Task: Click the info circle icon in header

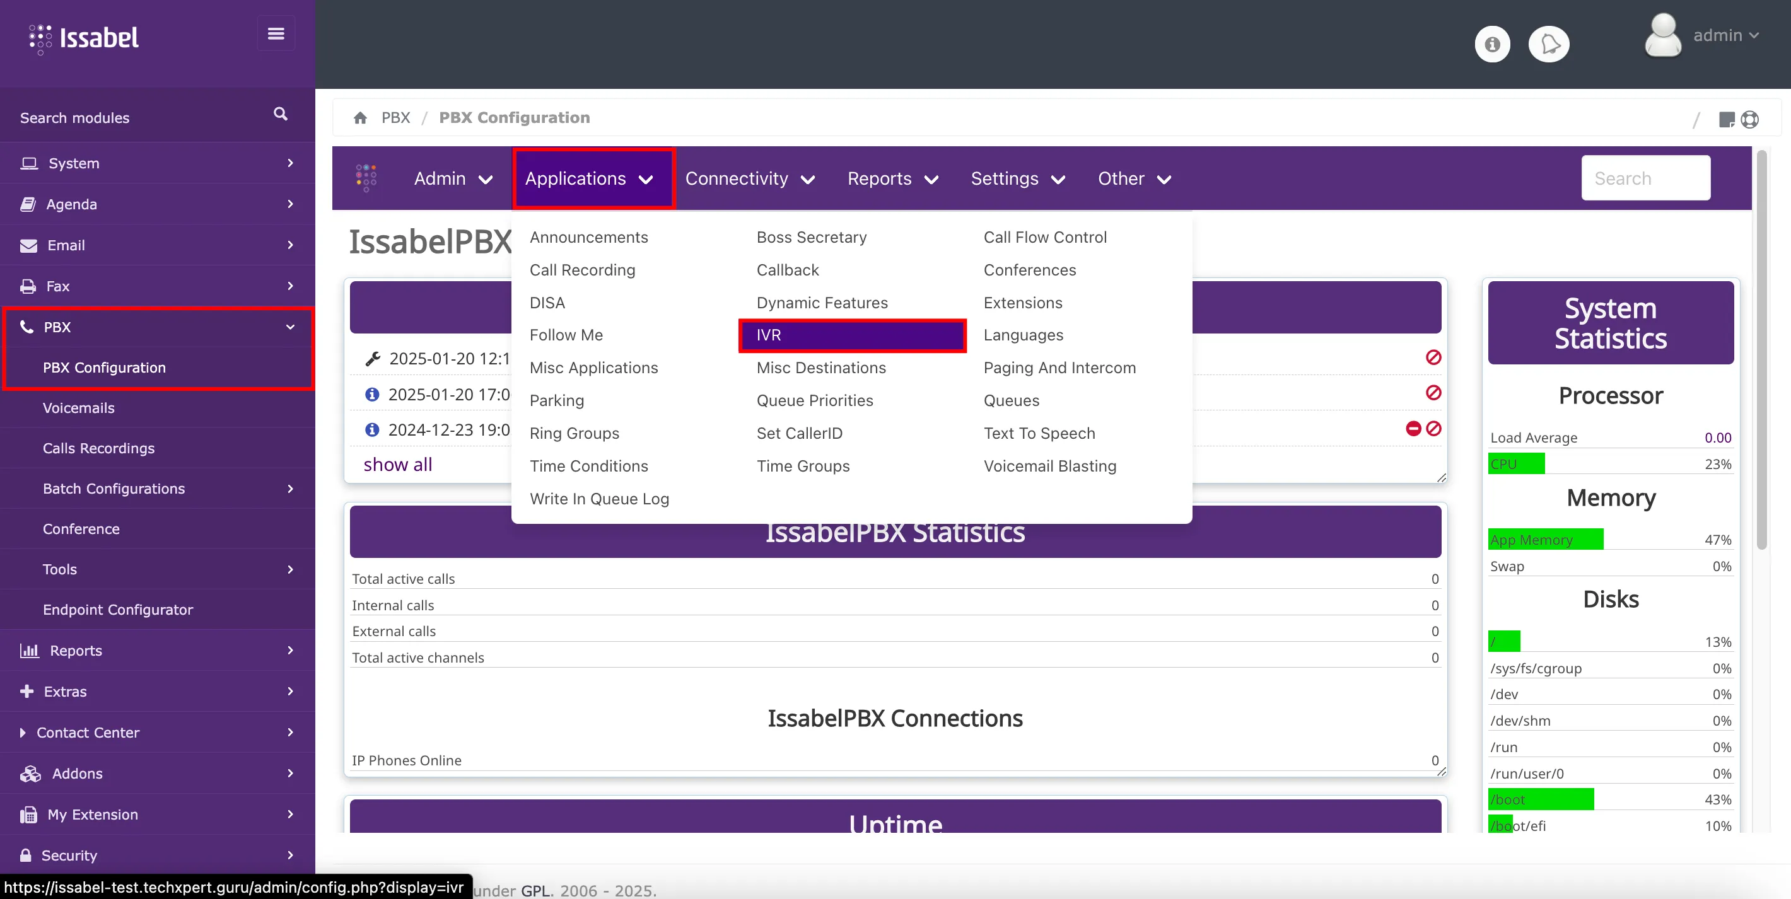Action: click(1492, 45)
